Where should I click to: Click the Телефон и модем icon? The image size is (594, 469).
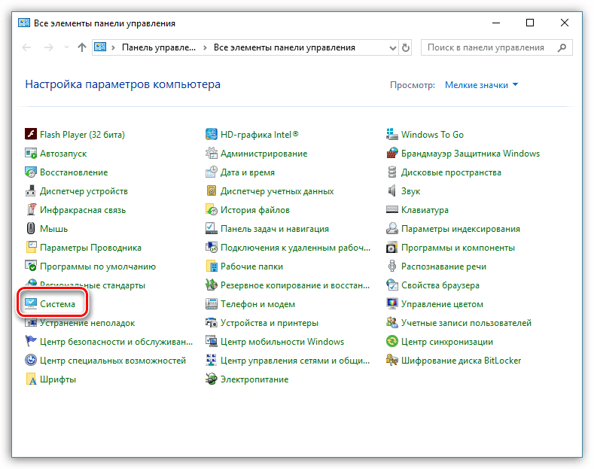pos(212,303)
